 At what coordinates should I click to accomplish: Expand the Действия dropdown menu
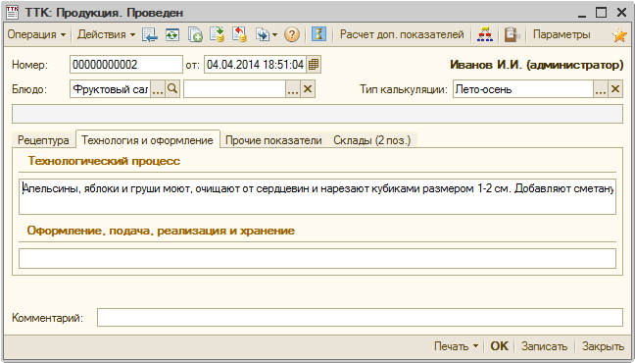pos(106,35)
